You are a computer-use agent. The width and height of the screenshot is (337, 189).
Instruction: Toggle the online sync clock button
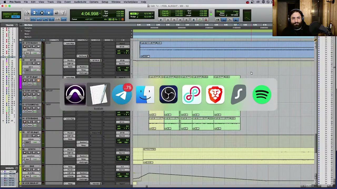pyautogui.click(x=161, y=20)
